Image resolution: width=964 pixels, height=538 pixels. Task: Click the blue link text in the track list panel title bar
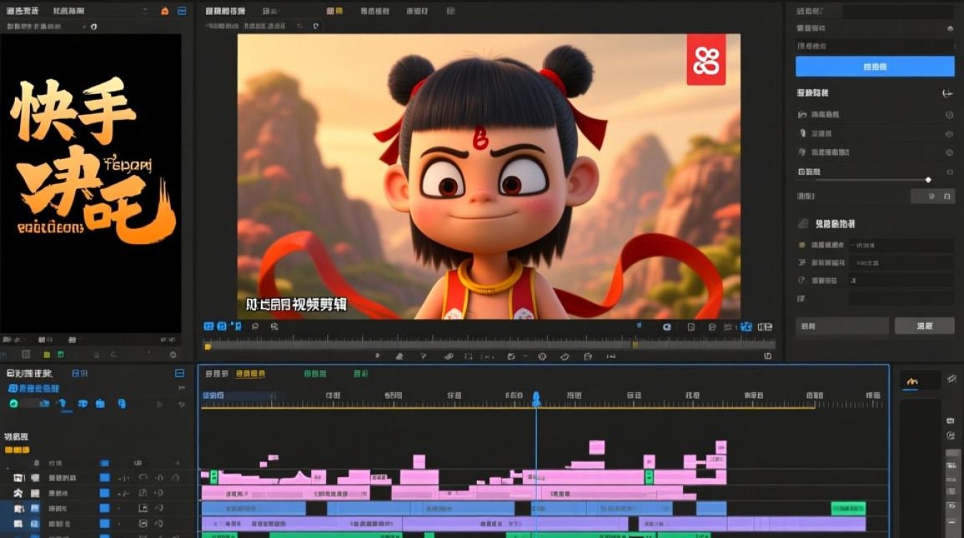[80, 374]
